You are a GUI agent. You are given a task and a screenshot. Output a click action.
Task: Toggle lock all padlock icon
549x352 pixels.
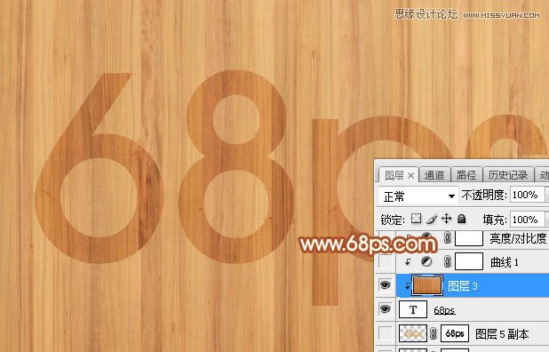(461, 220)
